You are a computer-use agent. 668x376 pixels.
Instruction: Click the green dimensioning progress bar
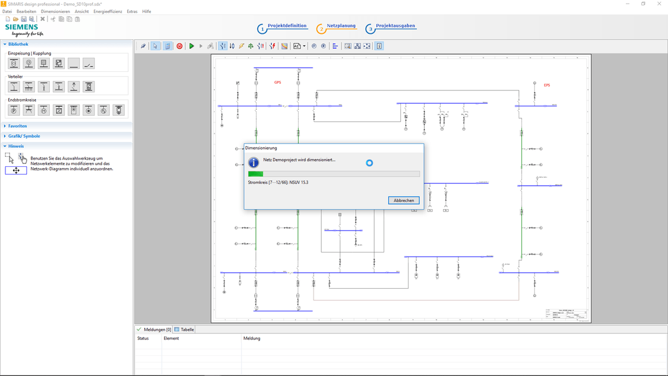pyautogui.click(x=255, y=173)
